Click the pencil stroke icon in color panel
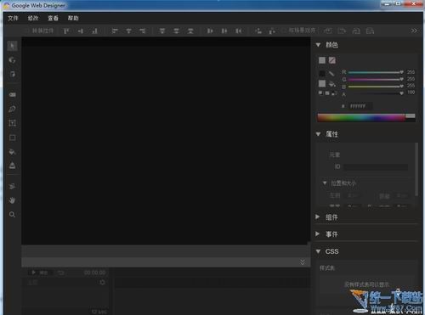The height and width of the screenshot is (315, 425). pos(331,74)
